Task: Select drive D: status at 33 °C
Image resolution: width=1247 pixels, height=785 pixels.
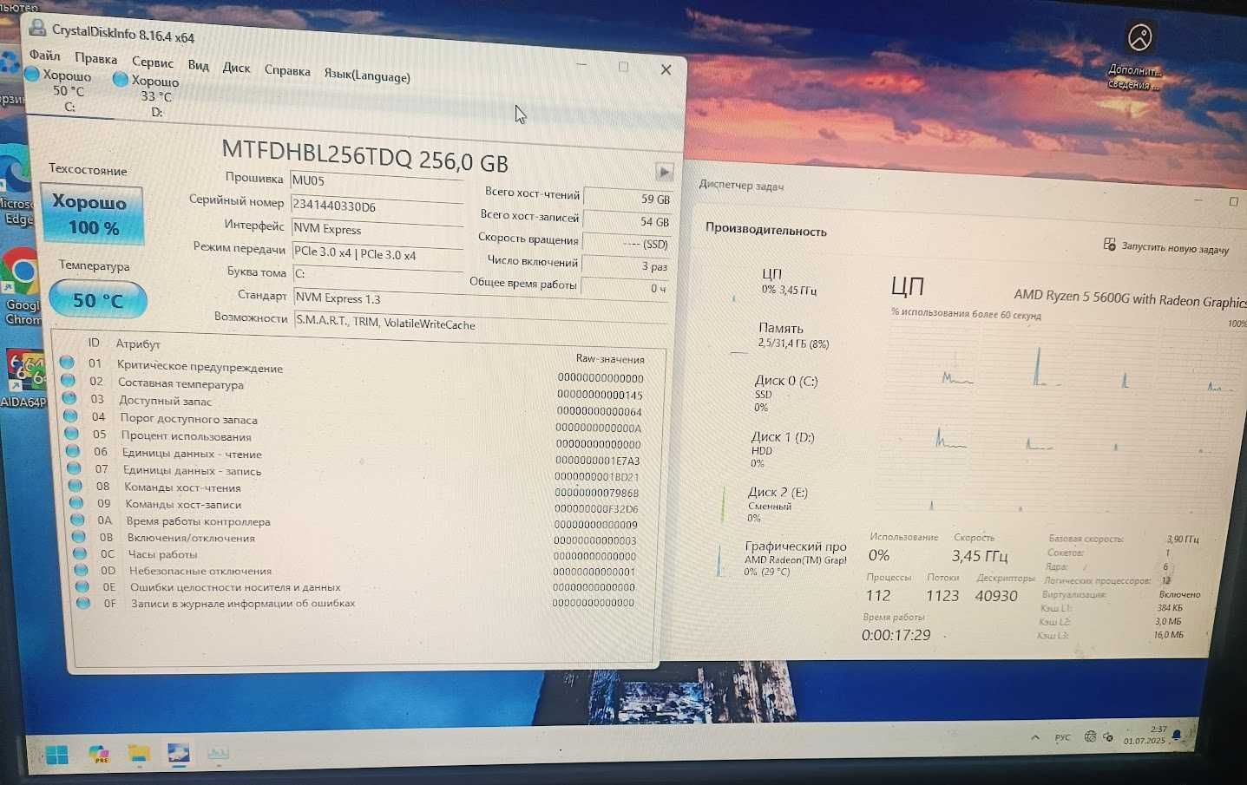Action: (x=148, y=95)
